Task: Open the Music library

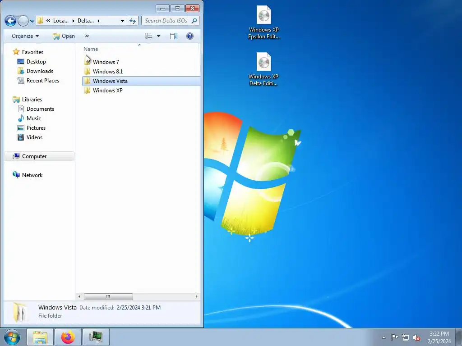Action: tap(33, 118)
